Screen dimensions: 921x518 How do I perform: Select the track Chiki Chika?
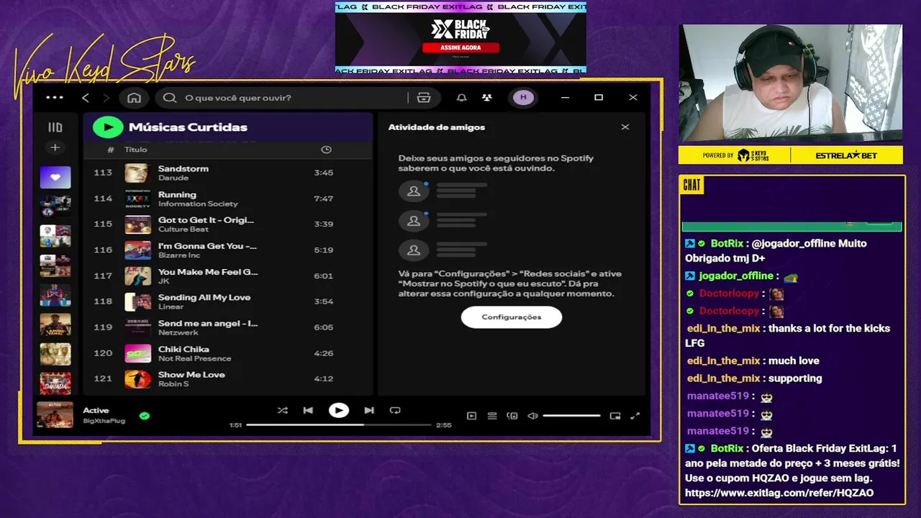pos(227,353)
